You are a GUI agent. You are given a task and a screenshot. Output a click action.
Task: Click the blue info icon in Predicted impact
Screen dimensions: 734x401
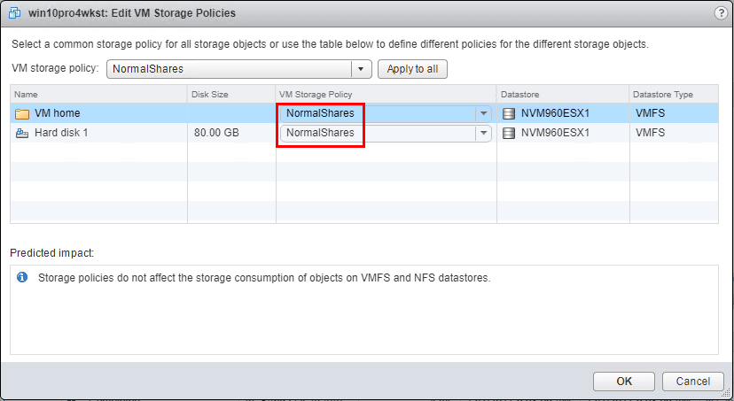tap(22, 277)
